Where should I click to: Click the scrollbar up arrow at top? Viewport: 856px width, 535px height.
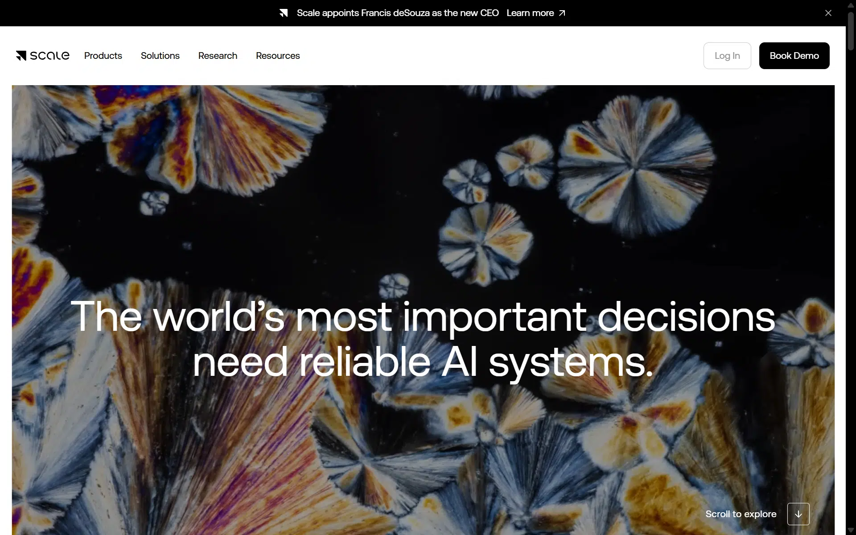[x=851, y=4]
